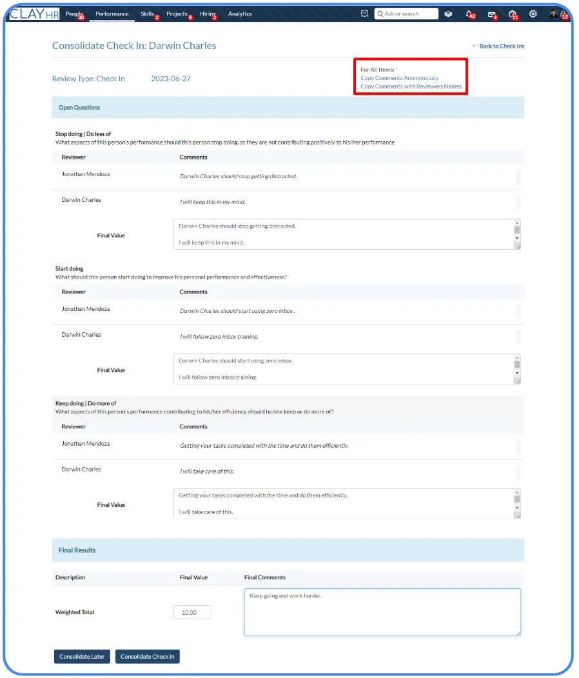The width and height of the screenshot is (579, 678).
Task: Click scroll-up arrow in Keep doing textarea
Action: [516, 492]
